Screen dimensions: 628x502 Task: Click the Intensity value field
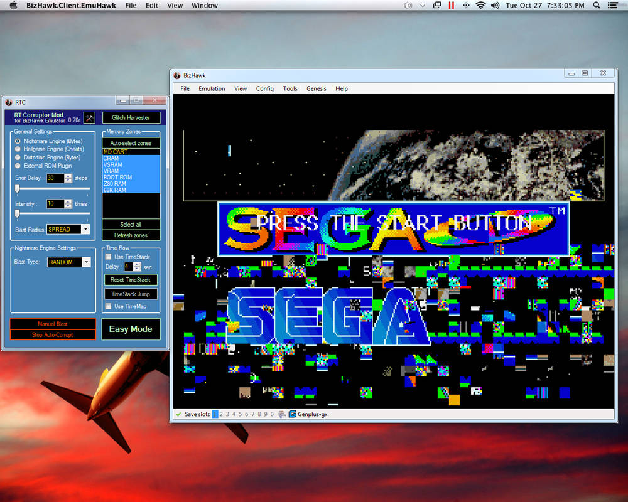[55, 204]
